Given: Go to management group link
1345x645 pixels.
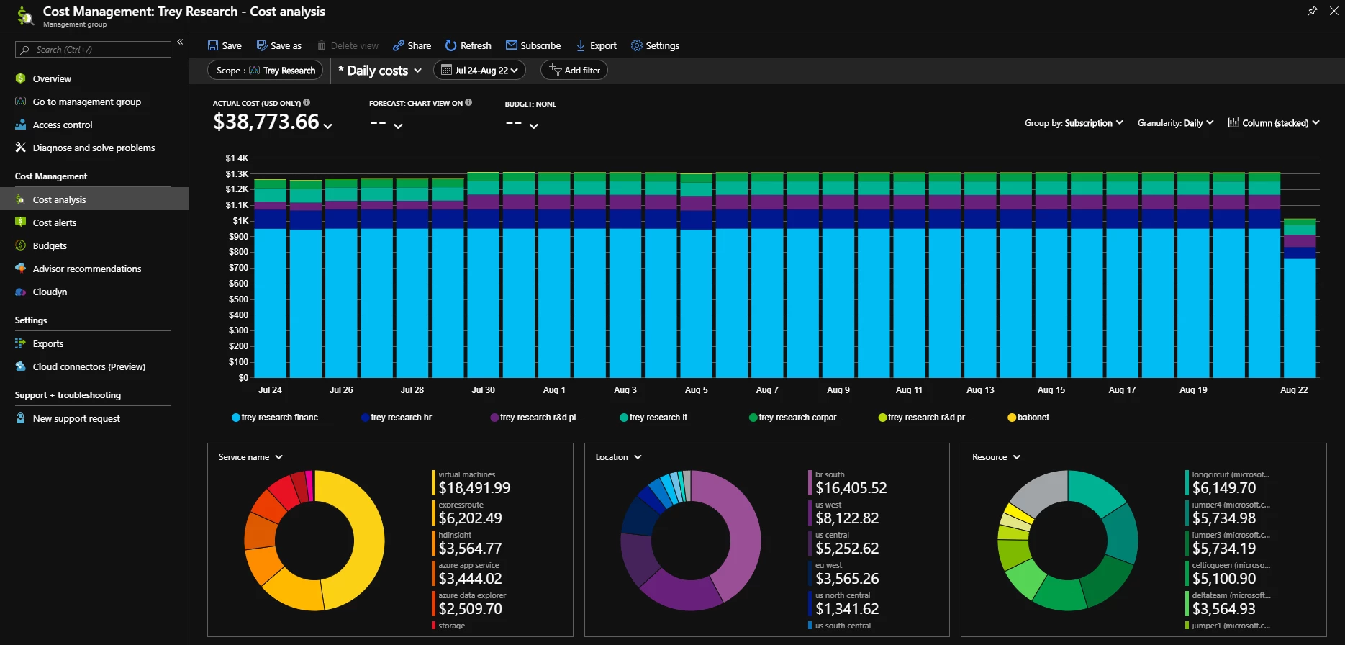Looking at the screenshot, I should coord(86,102).
